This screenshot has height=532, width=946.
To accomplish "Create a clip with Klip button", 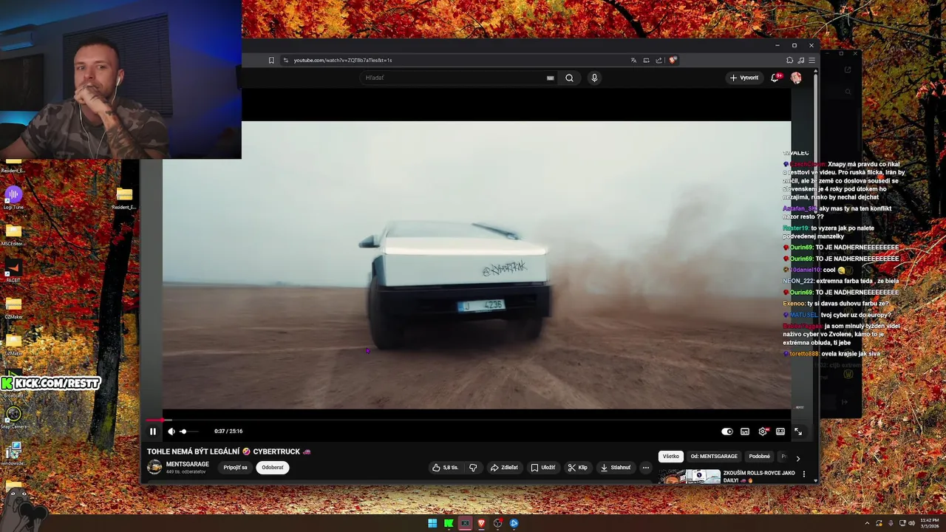I will pos(578,468).
